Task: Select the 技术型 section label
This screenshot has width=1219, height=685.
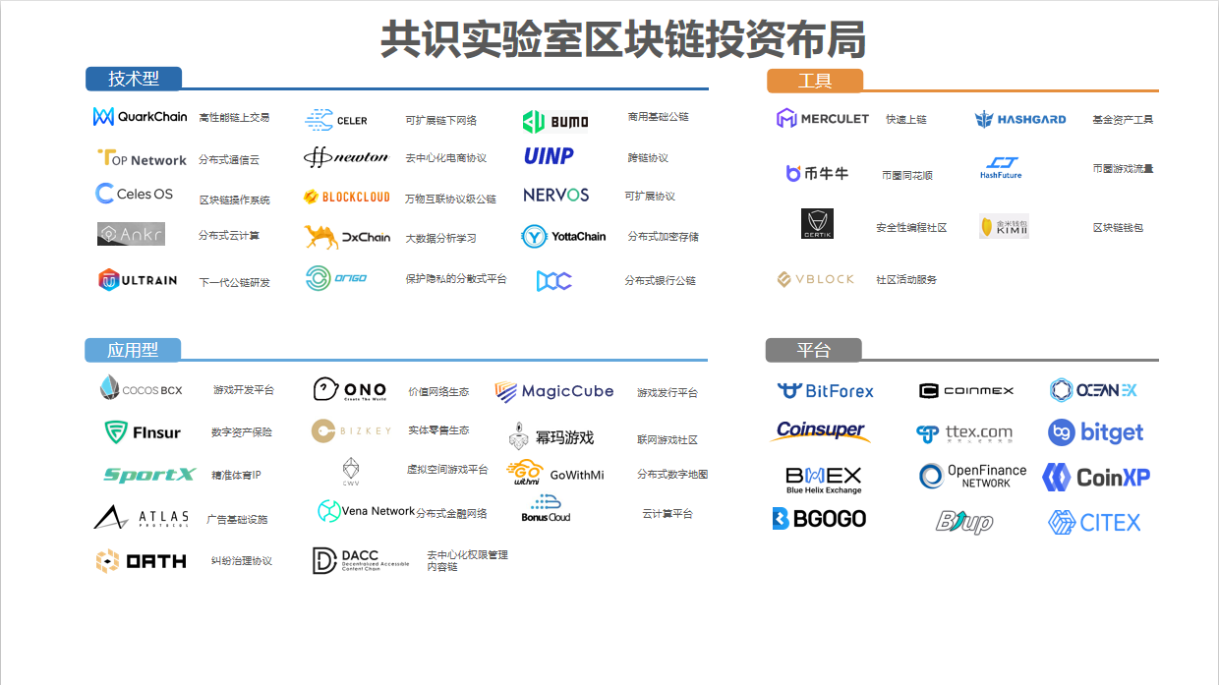Action: (x=134, y=79)
